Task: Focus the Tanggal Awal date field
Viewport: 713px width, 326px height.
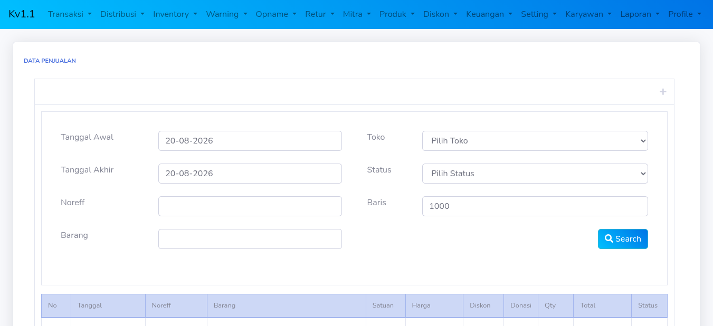Action: point(250,141)
